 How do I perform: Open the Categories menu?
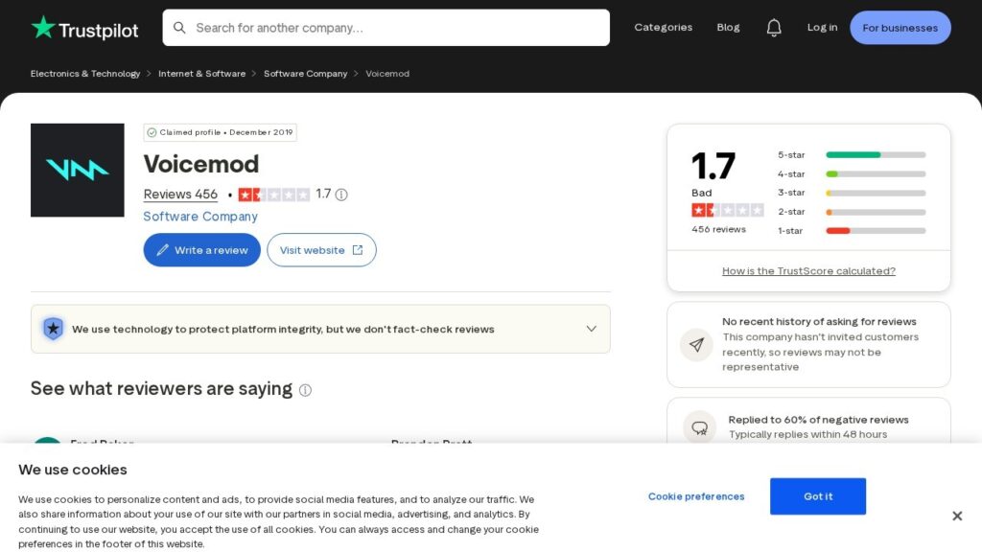(x=664, y=27)
